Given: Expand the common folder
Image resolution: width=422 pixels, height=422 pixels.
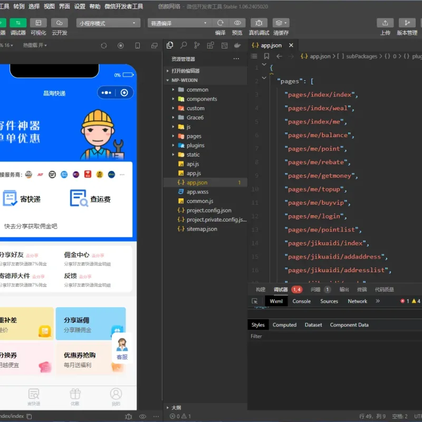Looking at the screenshot, I should pyautogui.click(x=205, y=90).
